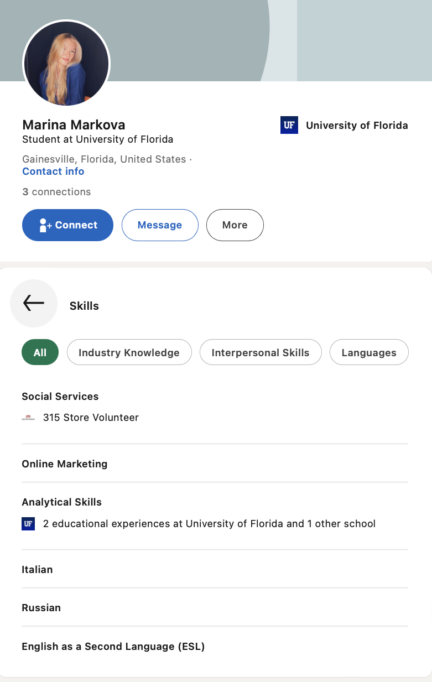Filter skills by Interpersonal Skills
432x682 pixels.
tap(261, 352)
